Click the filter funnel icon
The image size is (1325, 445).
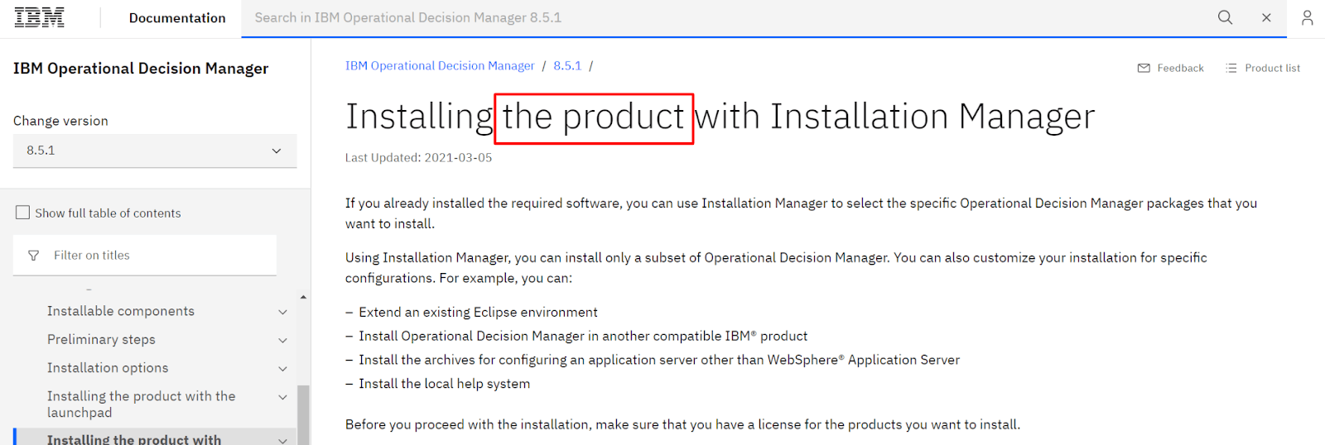click(33, 256)
